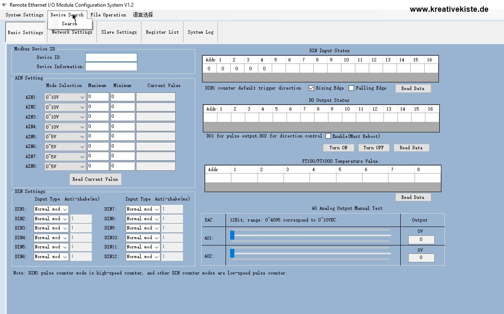504x314 pixels.
Task: Click the Turn OFF button
Action: pyautogui.click(x=374, y=148)
